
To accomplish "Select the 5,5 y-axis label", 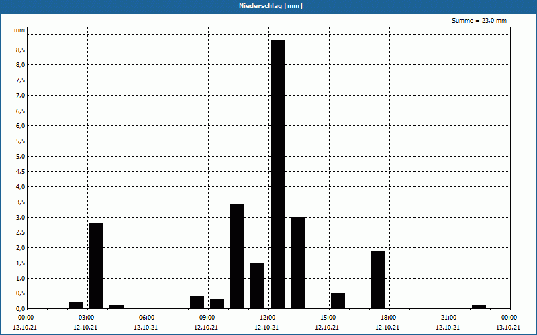I will (21, 141).
